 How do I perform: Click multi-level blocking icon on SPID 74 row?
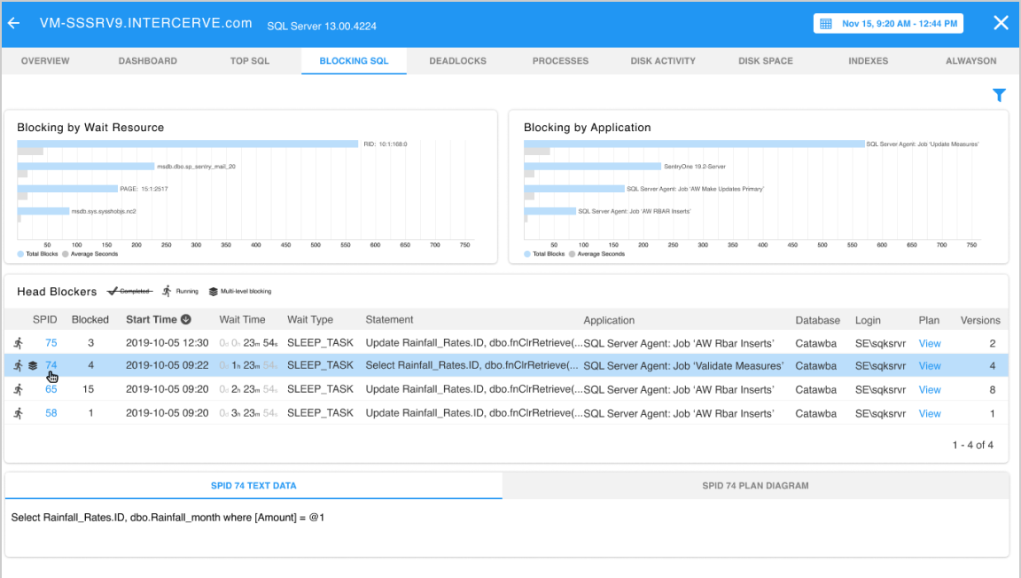pos(33,365)
